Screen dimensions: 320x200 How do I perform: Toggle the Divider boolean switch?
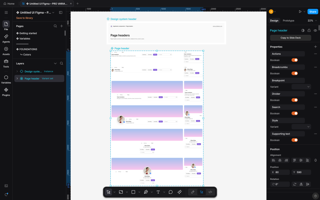tap(295, 100)
